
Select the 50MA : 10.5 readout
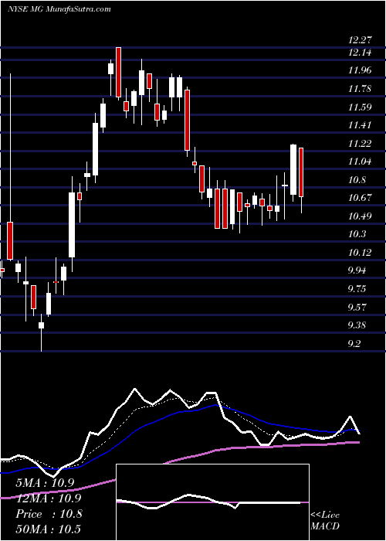pos(48,529)
